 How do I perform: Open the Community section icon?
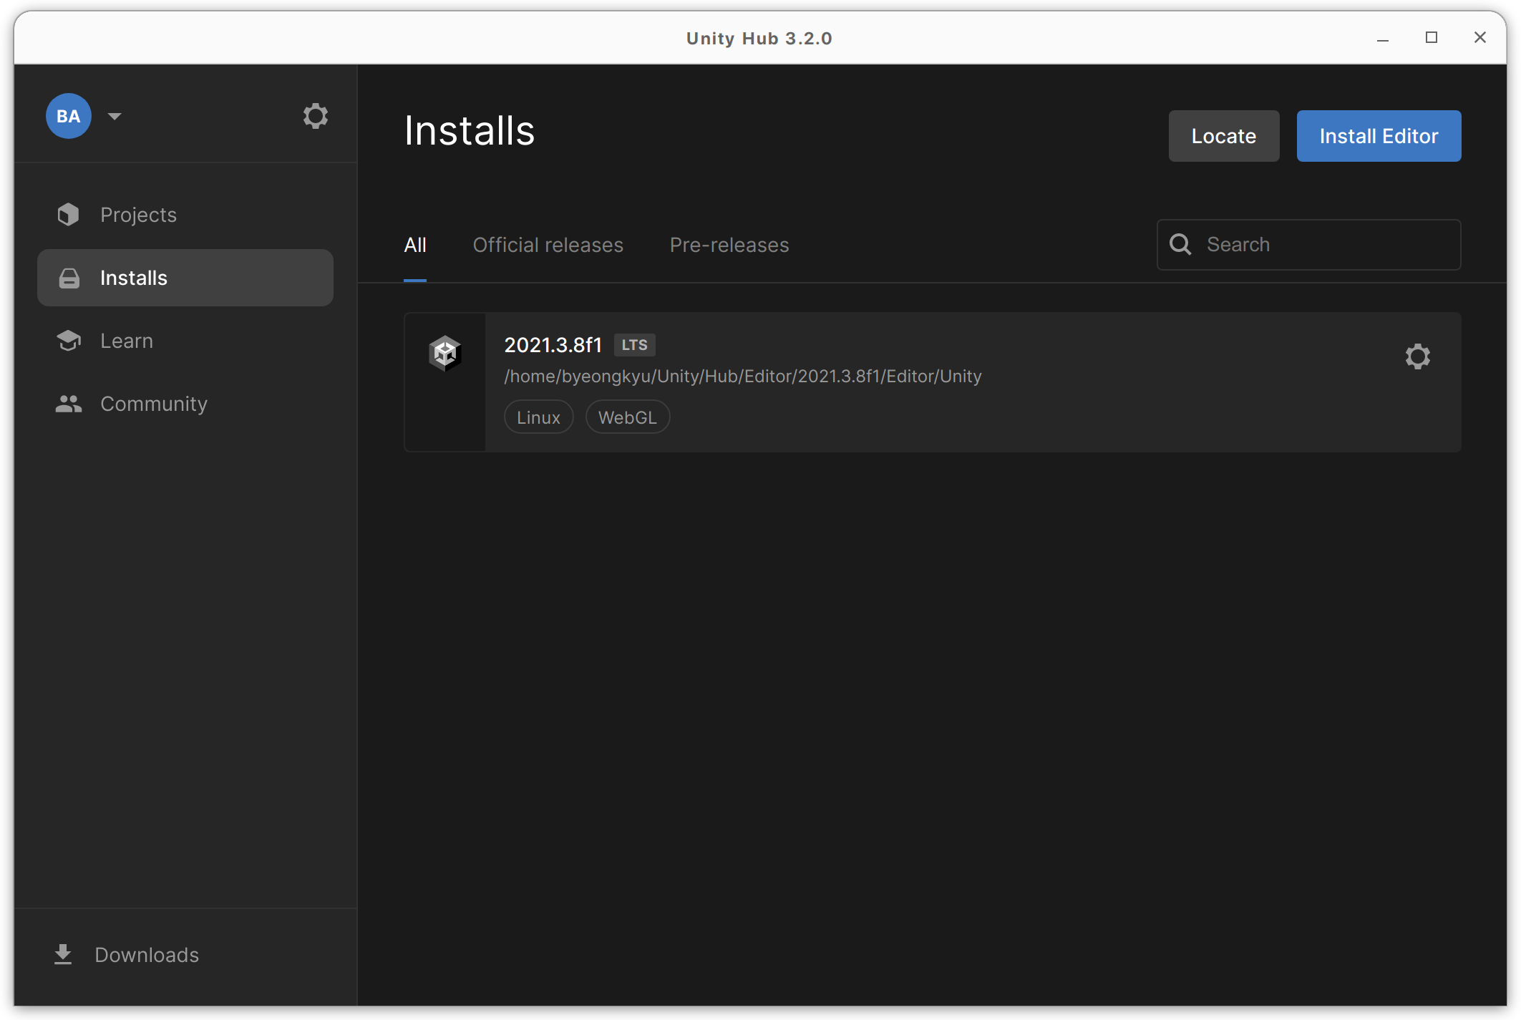coord(68,403)
